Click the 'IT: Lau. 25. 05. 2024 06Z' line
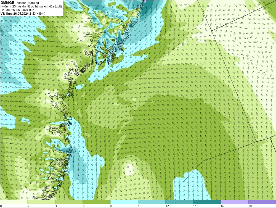Screen dimensions: 276x208 [x=17, y=10]
